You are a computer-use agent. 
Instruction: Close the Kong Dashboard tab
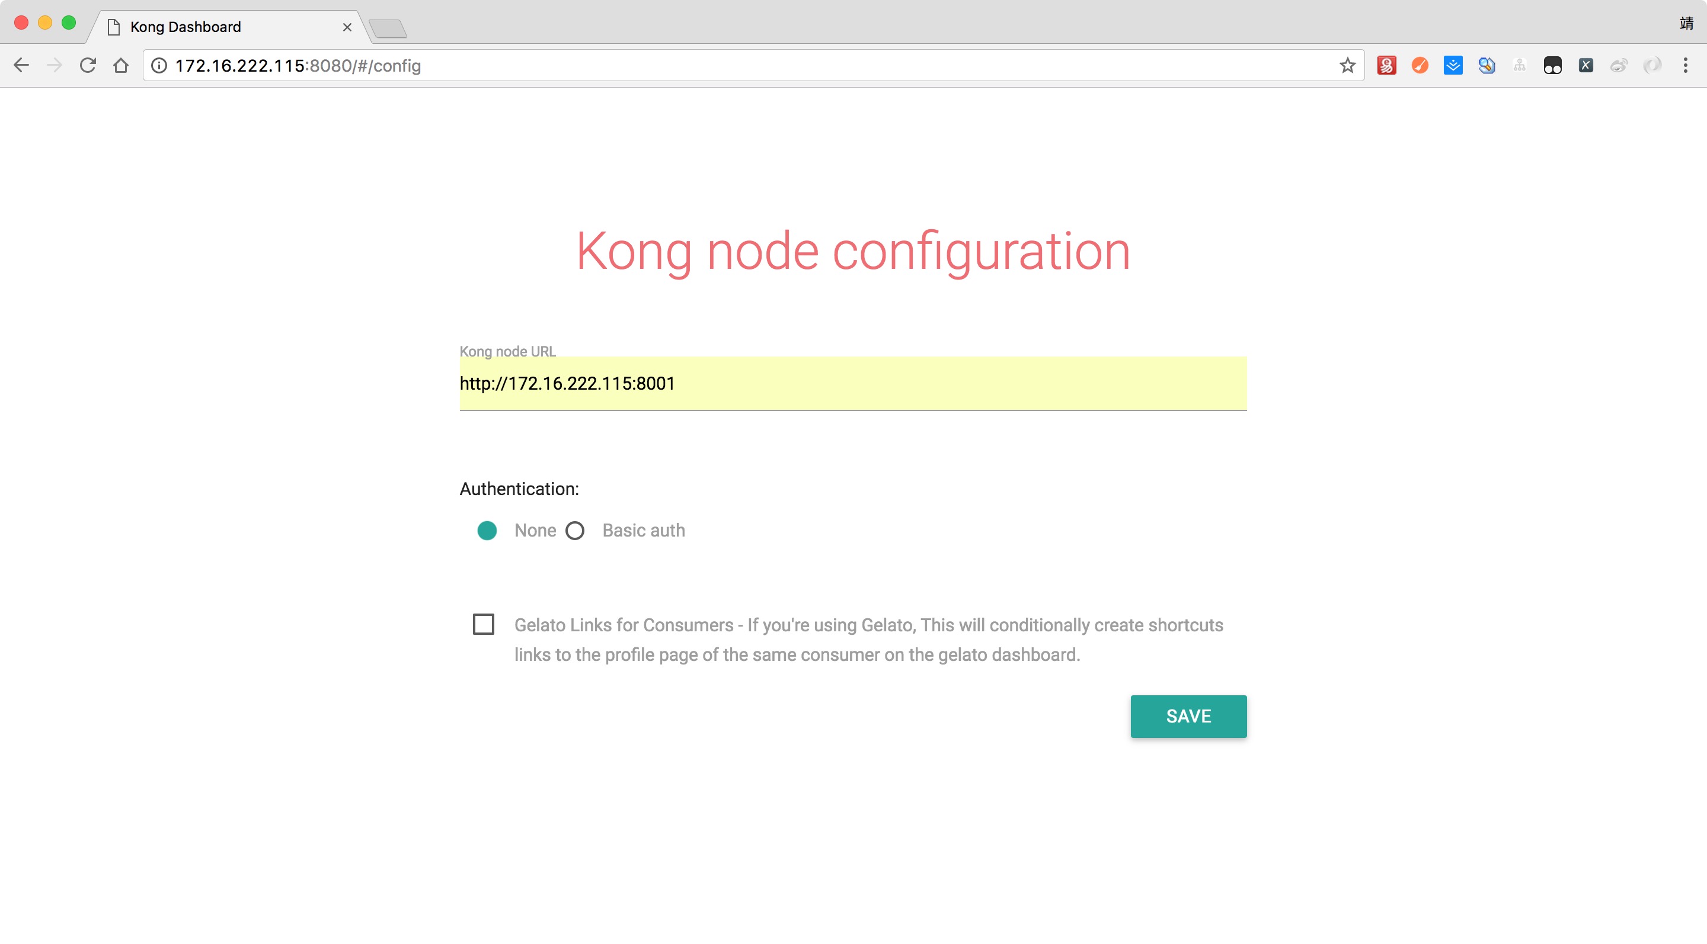click(347, 27)
